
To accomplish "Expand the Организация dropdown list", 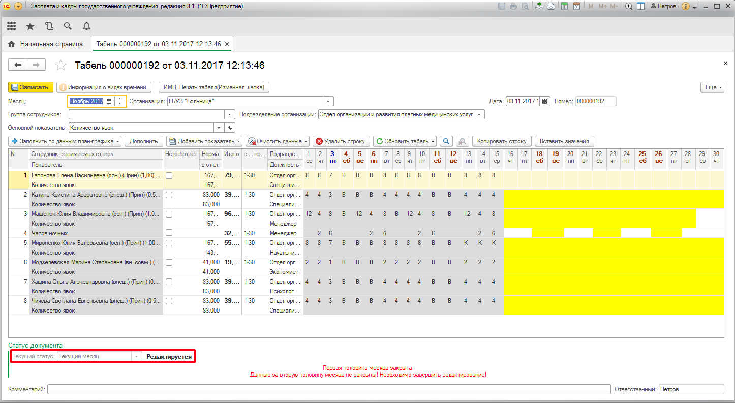I will tap(328, 101).
